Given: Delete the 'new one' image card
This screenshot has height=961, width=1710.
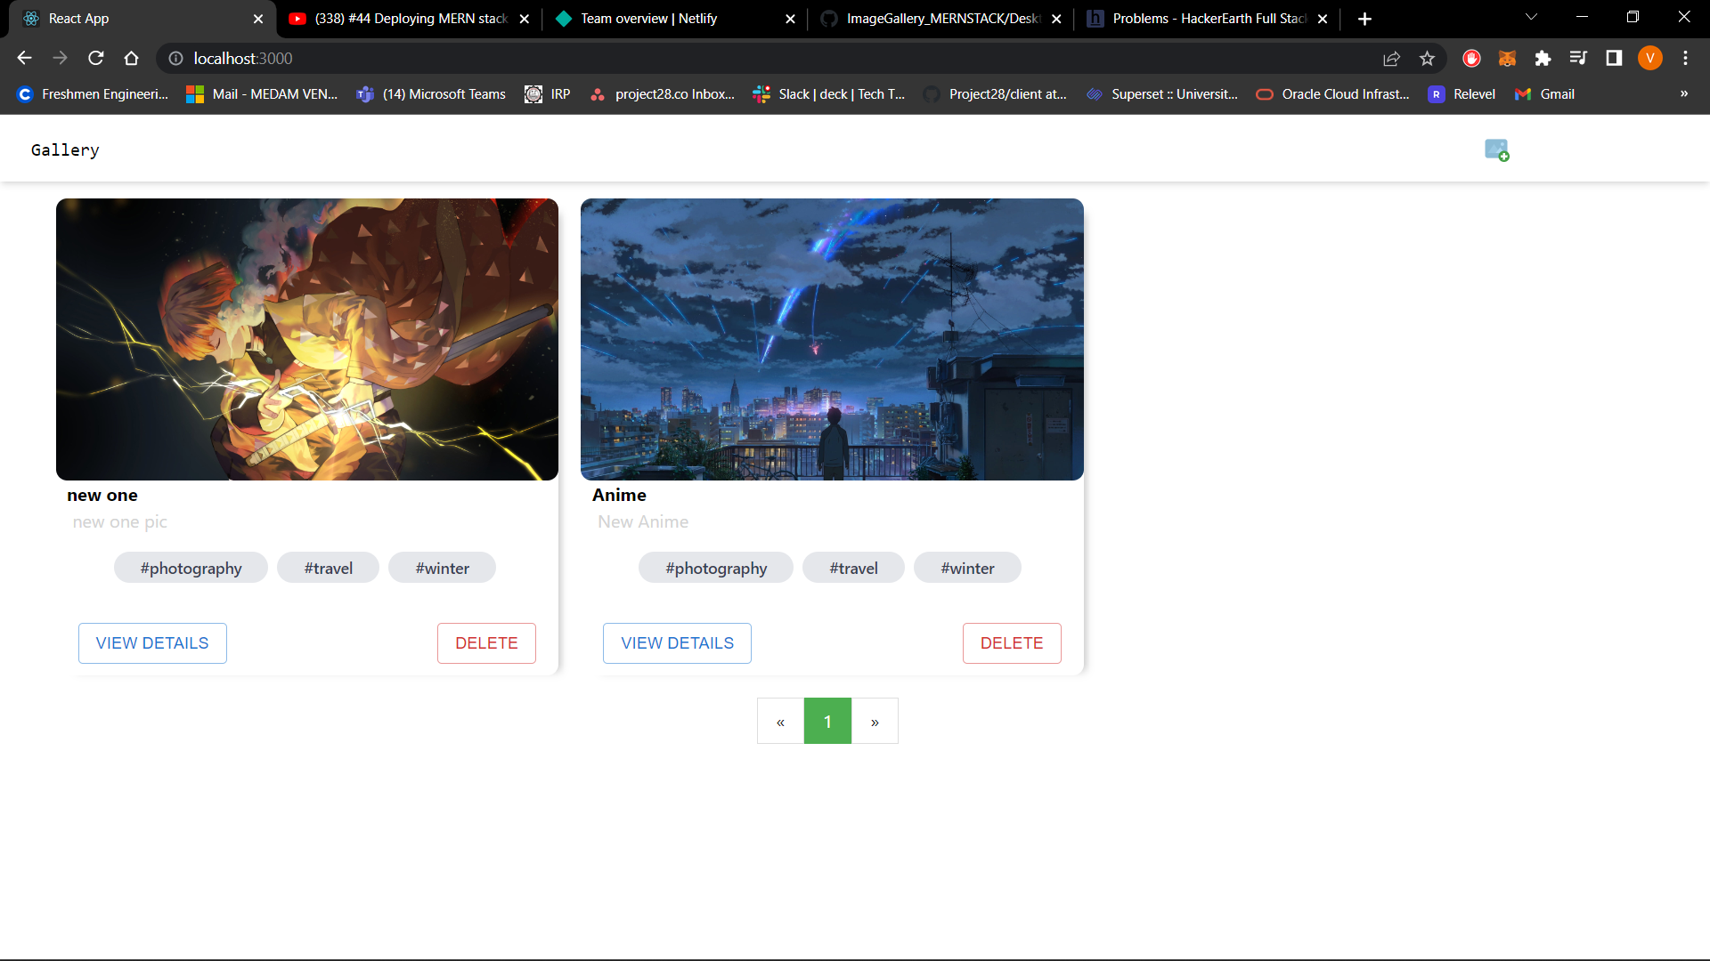Looking at the screenshot, I should coord(486,642).
